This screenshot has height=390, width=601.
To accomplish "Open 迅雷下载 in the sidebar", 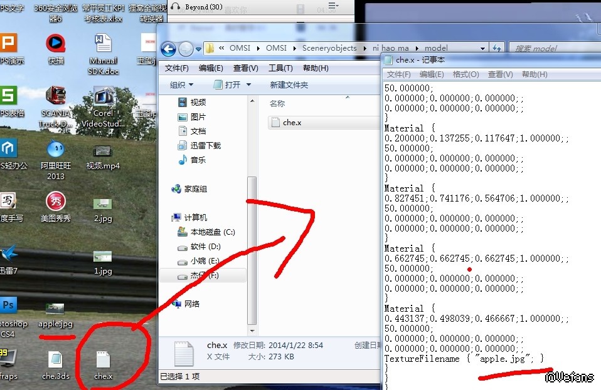I will click(199, 145).
